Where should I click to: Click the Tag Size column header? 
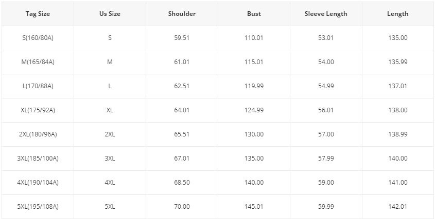[x=38, y=14]
